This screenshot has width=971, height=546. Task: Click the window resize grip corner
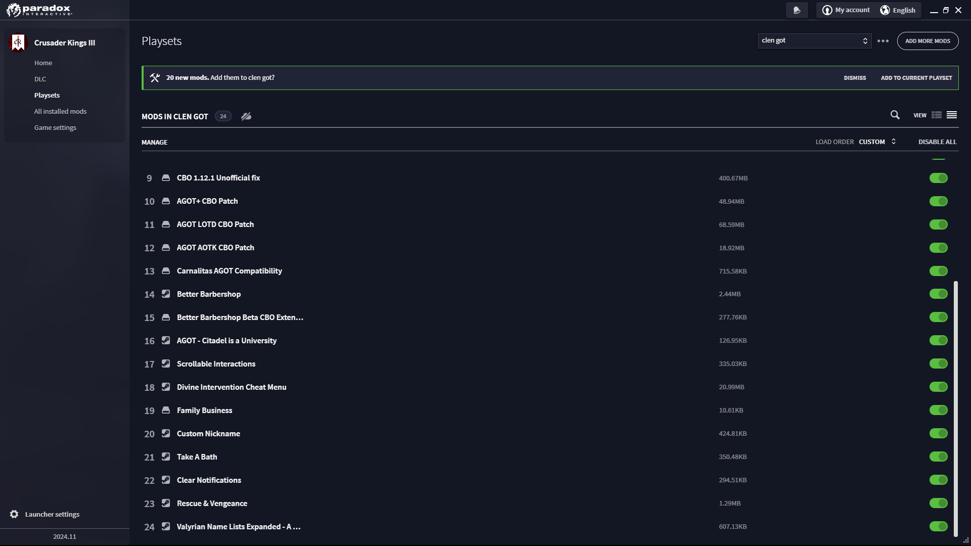(x=966, y=540)
